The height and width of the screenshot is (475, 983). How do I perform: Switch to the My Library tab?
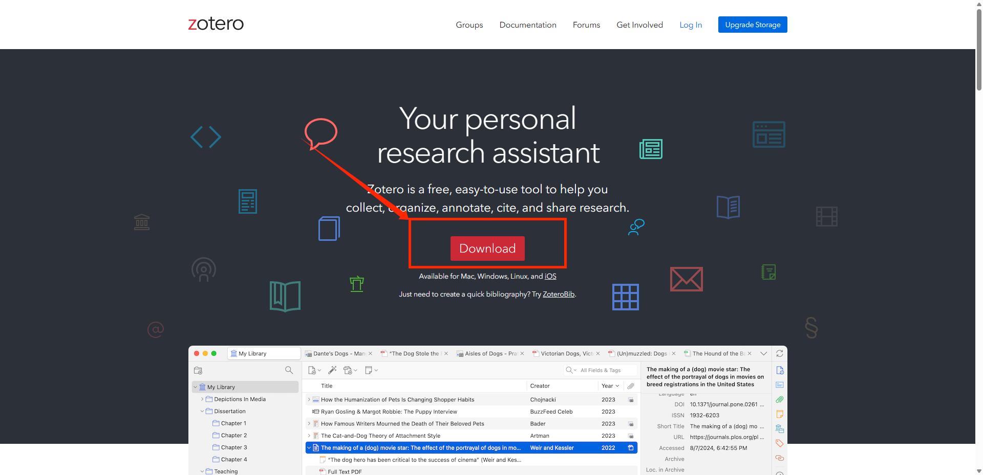[264, 353]
